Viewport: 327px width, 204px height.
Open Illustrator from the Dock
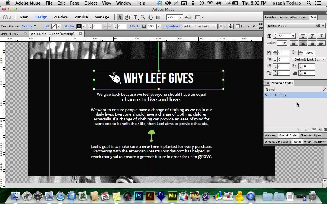tap(150, 196)
